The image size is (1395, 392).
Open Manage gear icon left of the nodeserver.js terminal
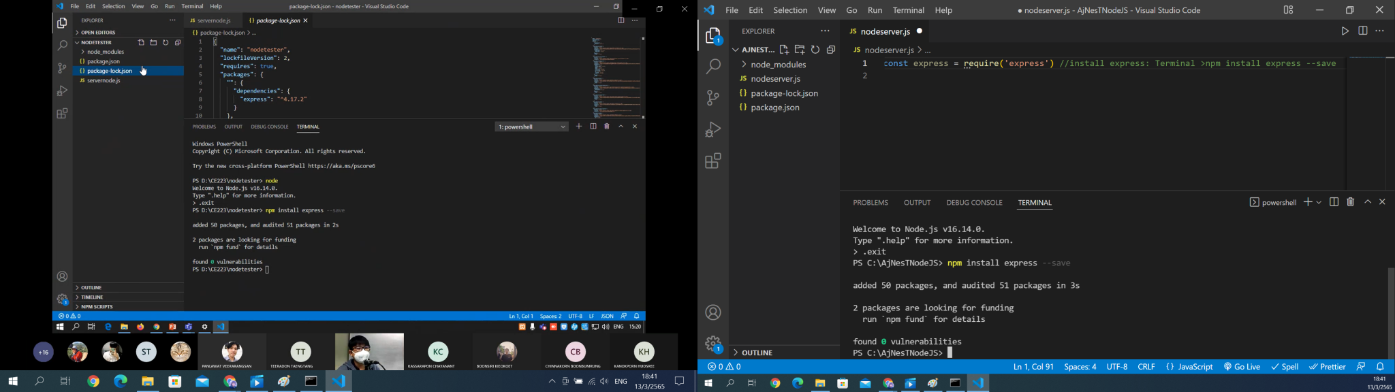tap(713, 344)
